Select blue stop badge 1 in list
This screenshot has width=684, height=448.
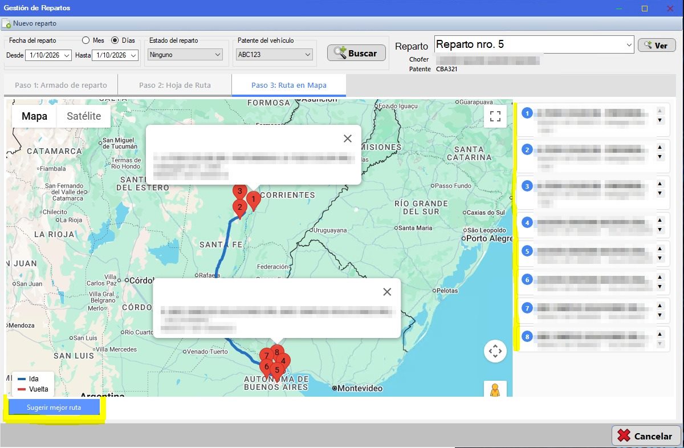527,113
